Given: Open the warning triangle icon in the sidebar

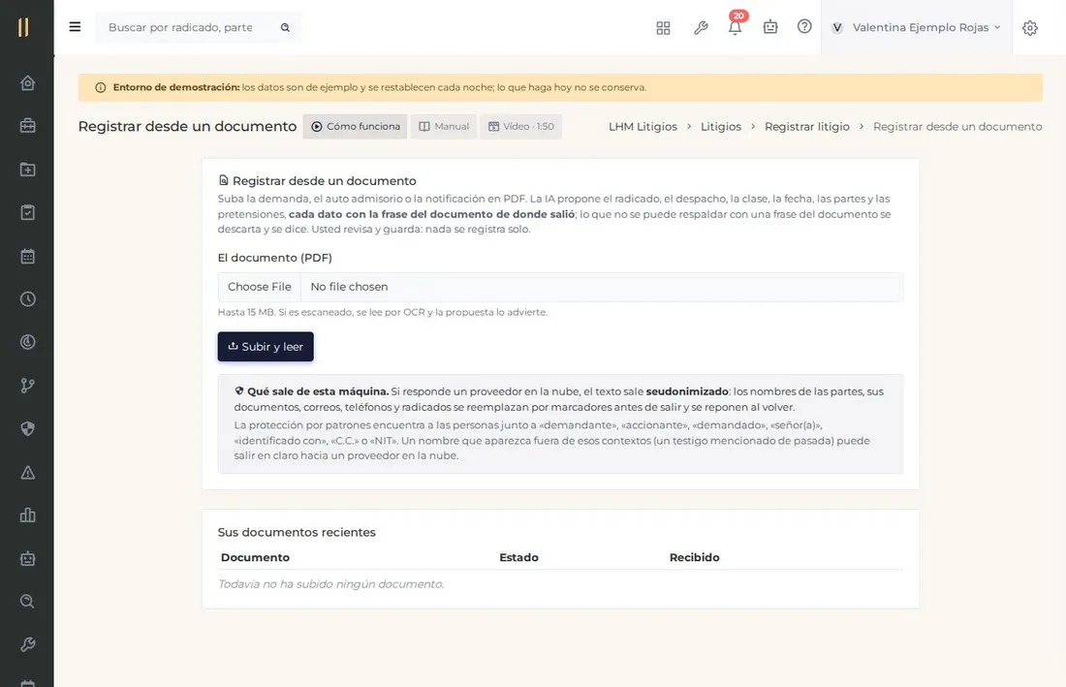Looking at the screenshot, I should click(x=27, y=472).
